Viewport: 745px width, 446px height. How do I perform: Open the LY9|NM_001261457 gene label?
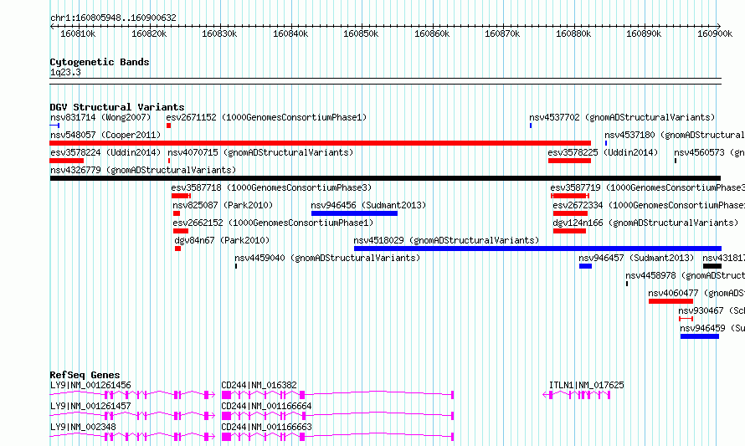(90, 406)
